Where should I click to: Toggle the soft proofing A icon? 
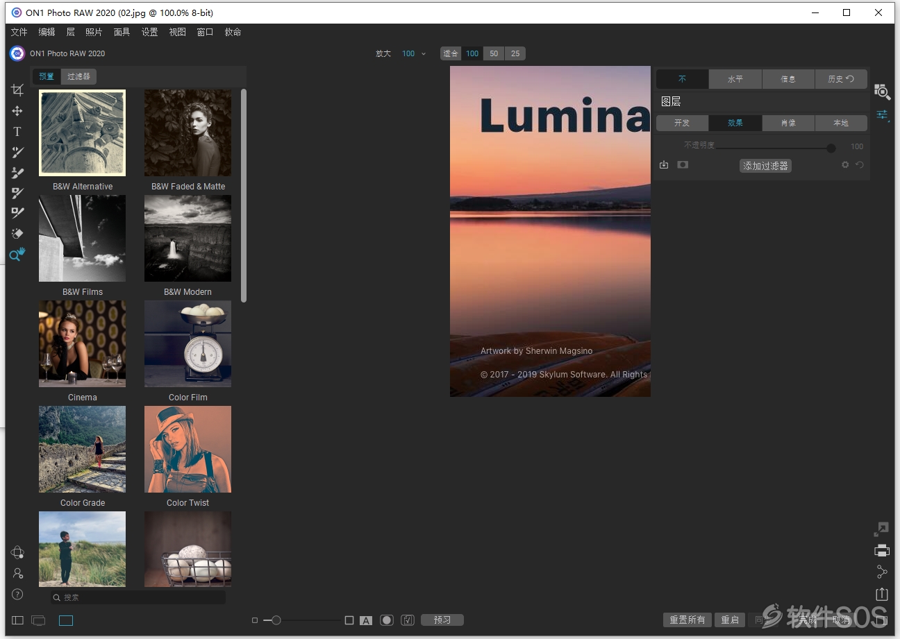[x=366, y=620]
